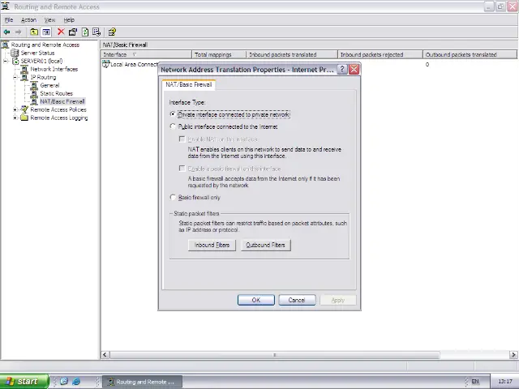The image size is (519, 389).
Task: Click the Static Routes node icon
Action: coord(34,93)
